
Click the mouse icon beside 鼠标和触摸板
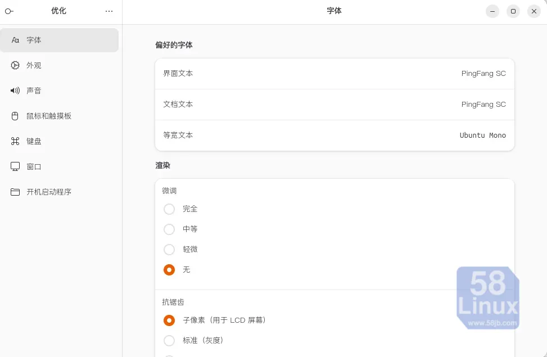coord(15,116)
